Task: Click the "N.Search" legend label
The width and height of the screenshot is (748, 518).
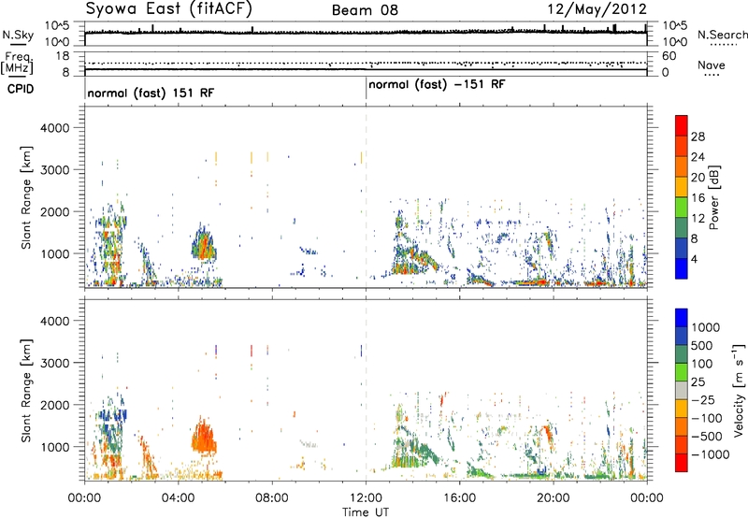Action: point(722,35)
